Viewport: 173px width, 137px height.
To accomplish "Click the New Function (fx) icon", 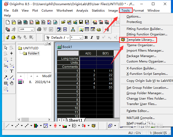I will (x=43, y=22).
